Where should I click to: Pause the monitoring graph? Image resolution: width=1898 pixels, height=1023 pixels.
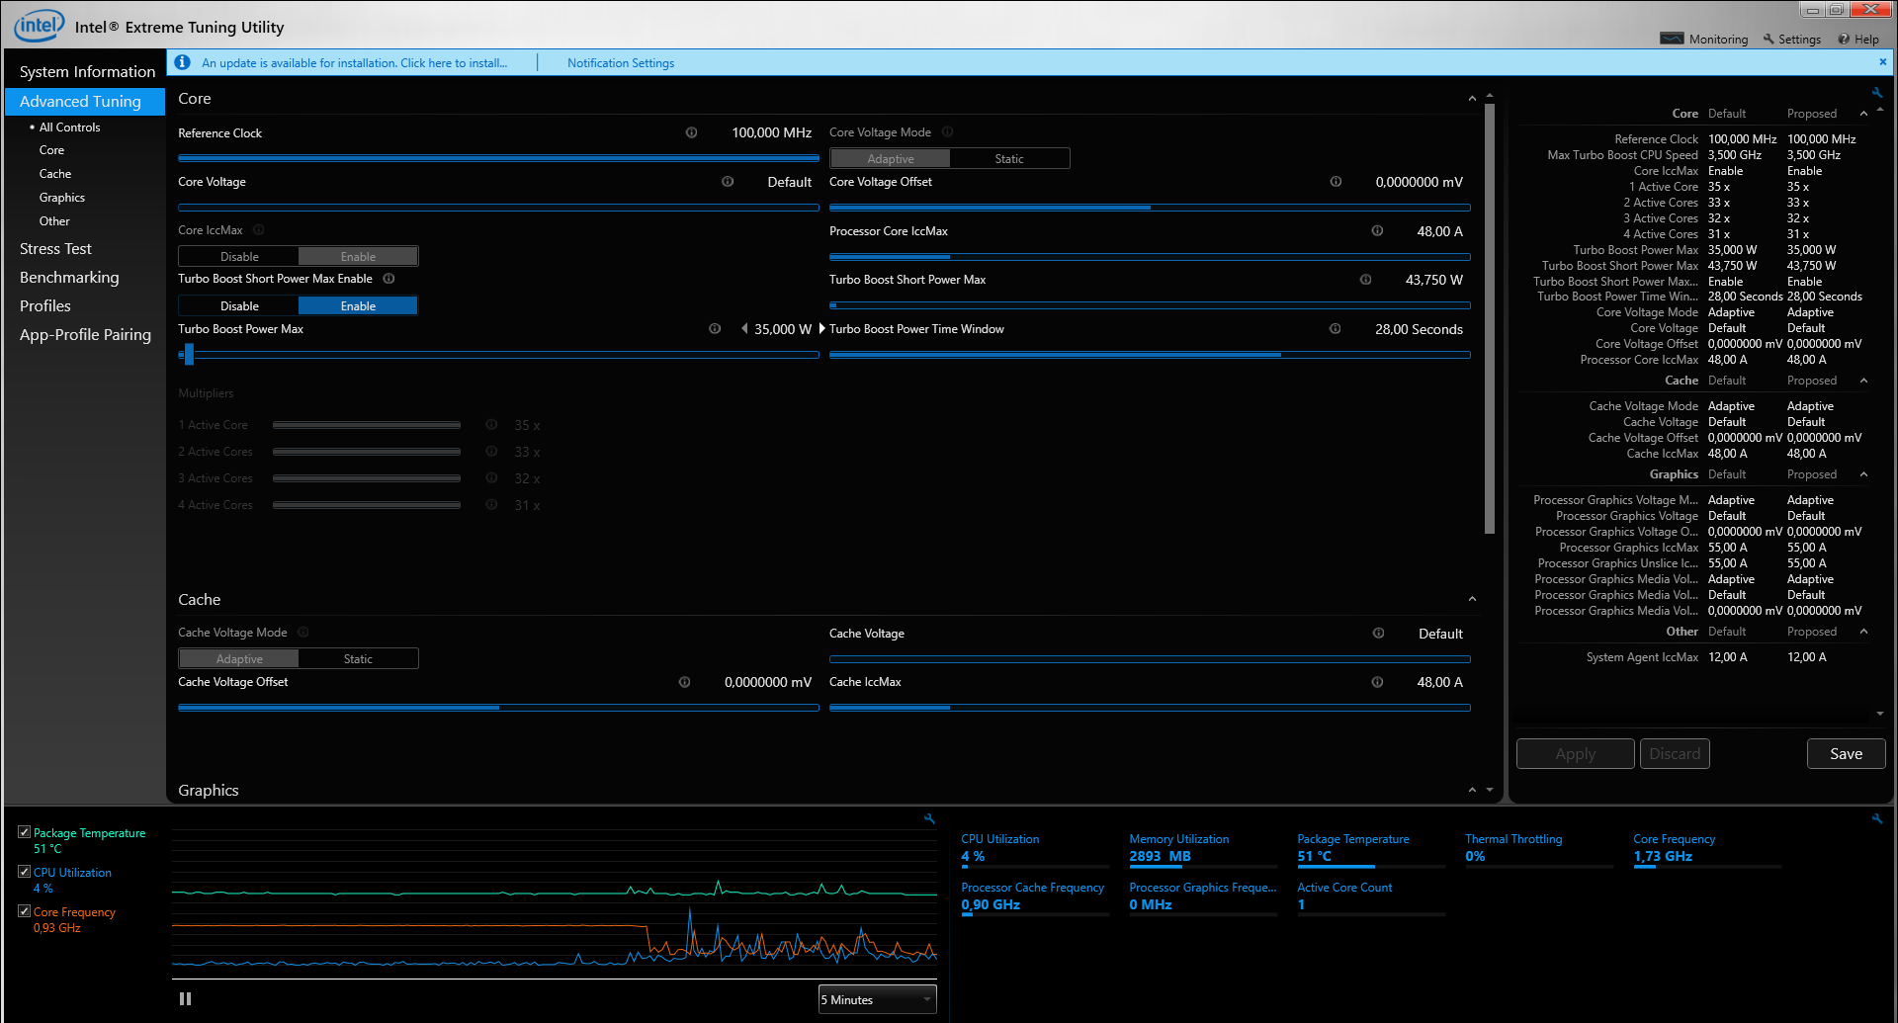(x=185, y=999)
